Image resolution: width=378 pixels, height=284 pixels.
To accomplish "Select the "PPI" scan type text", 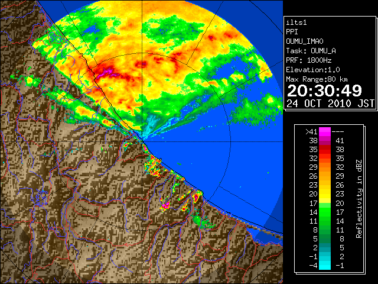I will tap(292, 32).
